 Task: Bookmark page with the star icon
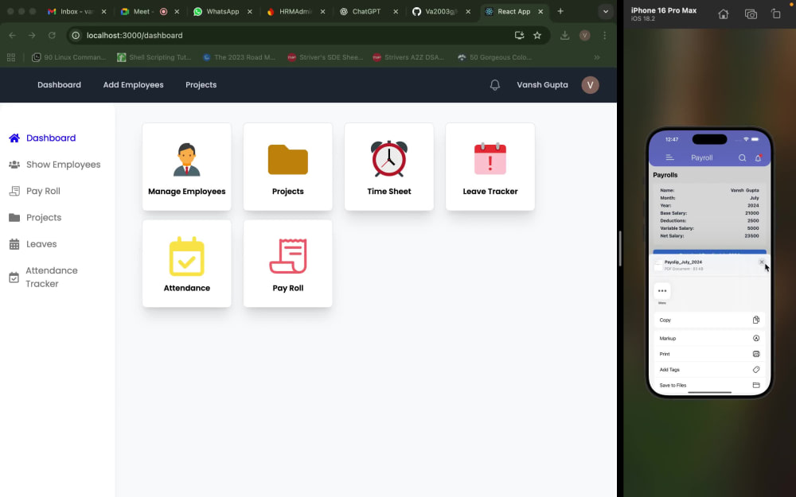(x=537, y=36)
